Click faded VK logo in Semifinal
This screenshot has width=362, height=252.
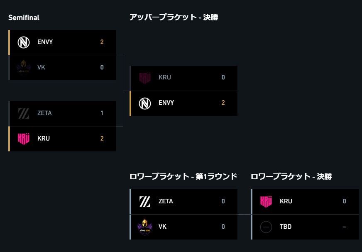(x=24, y=67)
